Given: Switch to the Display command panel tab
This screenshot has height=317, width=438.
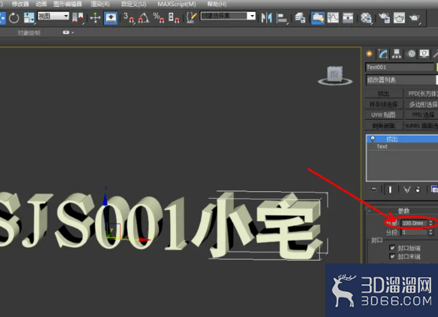Looking at the screenshot, I should click(424, 53).
